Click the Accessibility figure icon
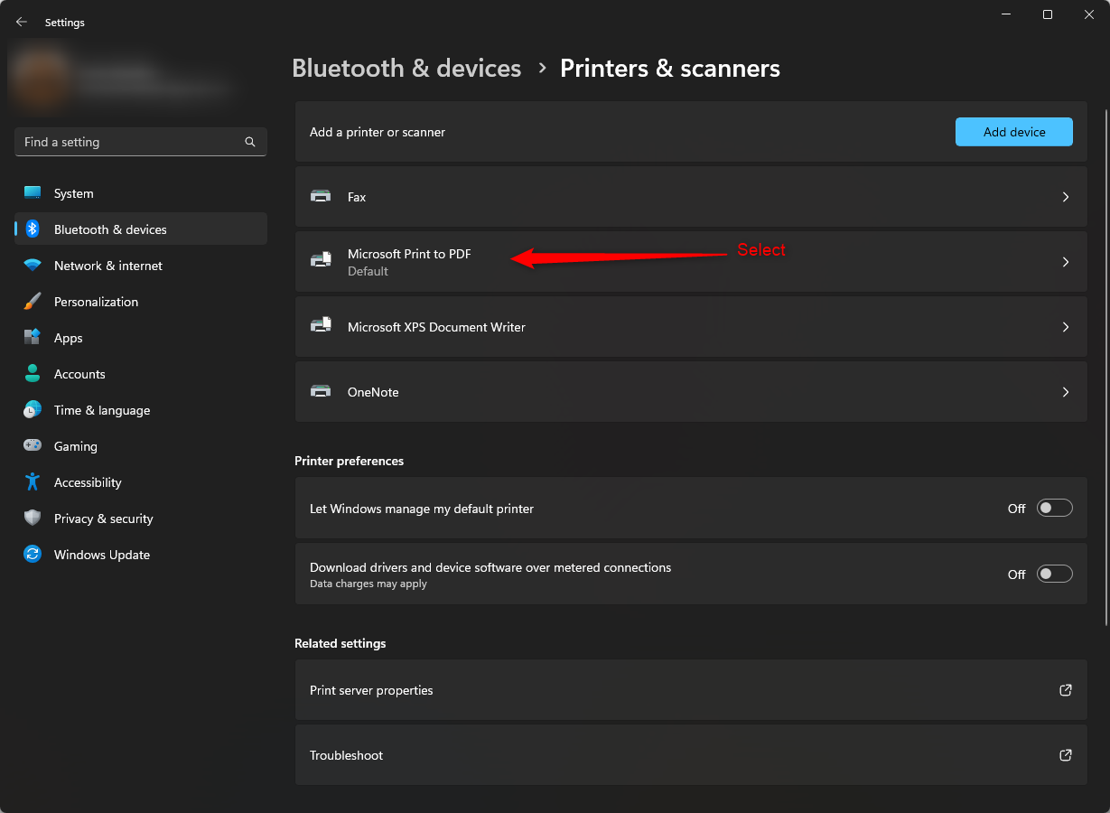 [x=33, y=482]
